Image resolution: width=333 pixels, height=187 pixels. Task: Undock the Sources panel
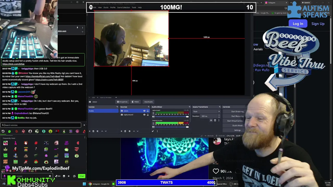(x=149, y=107)
